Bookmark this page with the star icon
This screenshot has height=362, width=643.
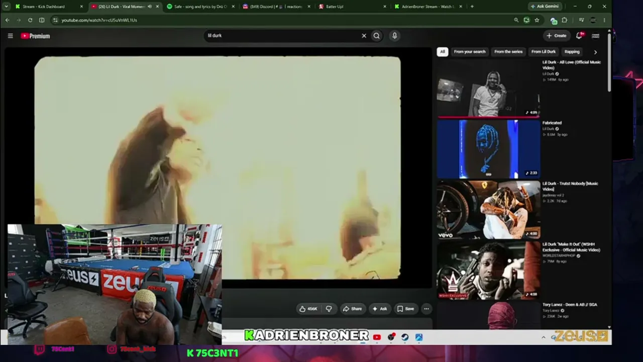pos(537,20)
